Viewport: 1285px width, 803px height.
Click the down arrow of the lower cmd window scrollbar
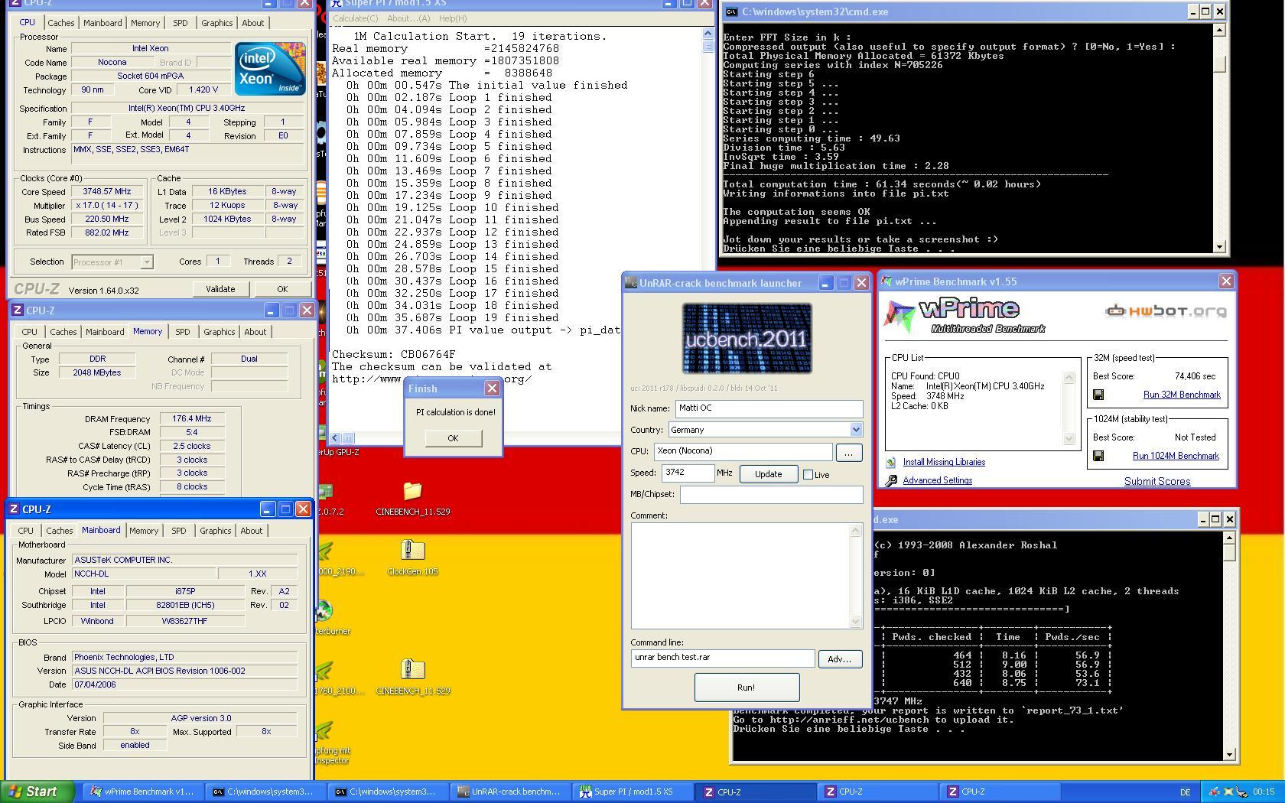(x=1229, y=755)
